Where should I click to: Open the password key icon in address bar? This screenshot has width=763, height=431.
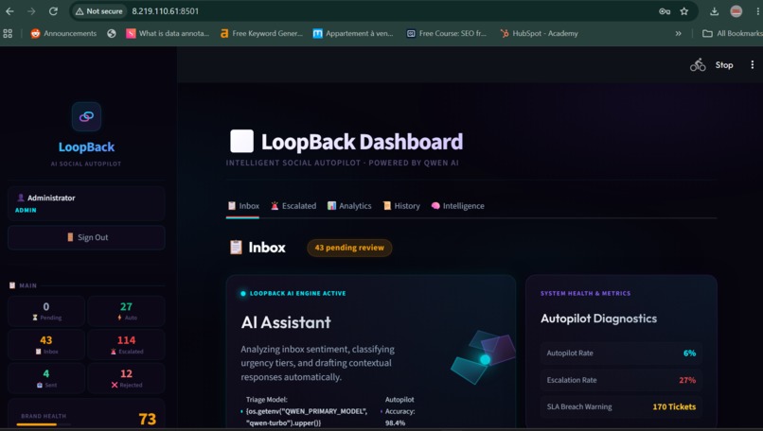pyautogui.click(x=665, y=11)
